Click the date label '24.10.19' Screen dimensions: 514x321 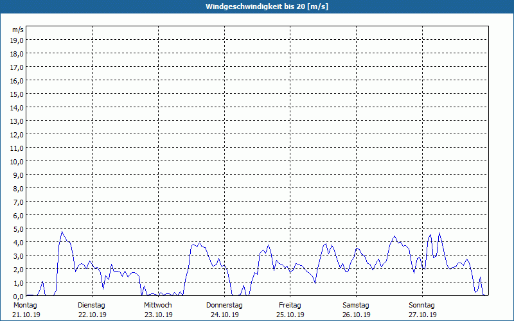224,315
